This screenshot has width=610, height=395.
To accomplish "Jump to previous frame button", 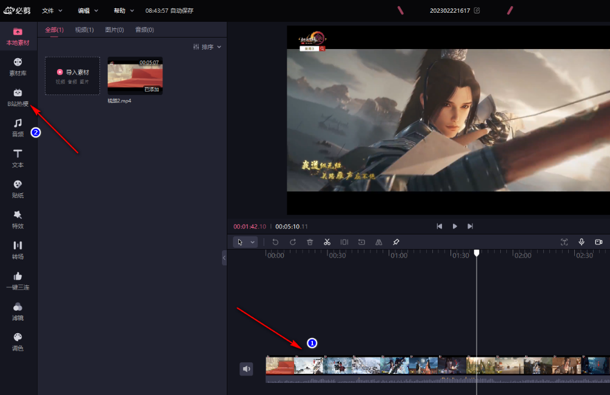I will pos(439,226).
